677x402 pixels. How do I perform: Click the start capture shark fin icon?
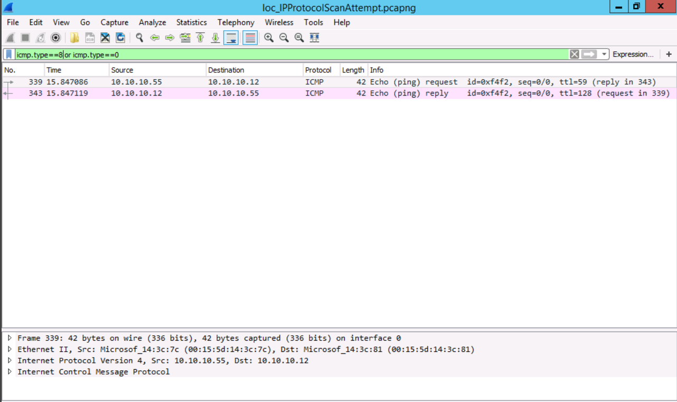point(10,38)
